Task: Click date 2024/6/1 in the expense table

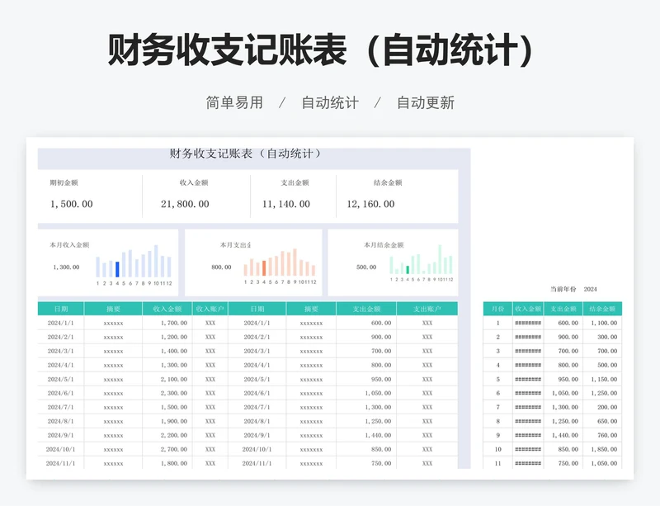Action: pos(257,393)
